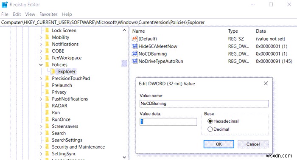Click the registry path address bar

point(148,22)
